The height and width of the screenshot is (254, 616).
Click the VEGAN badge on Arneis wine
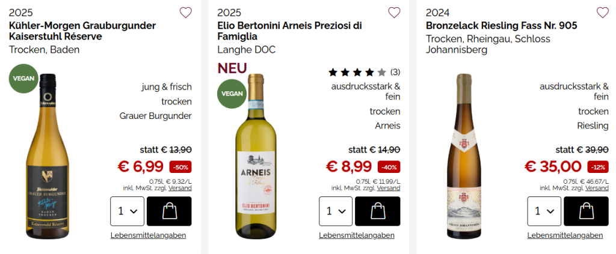click(x=232, y=94)
